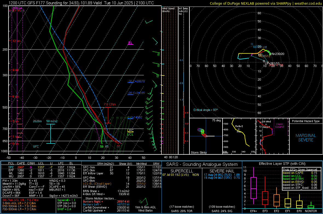Image resolution: width=323 pixels, height=214 pixels.
Task: Click the SigSvr = 14273 m3/s3 value
Action: click(64, 196)
